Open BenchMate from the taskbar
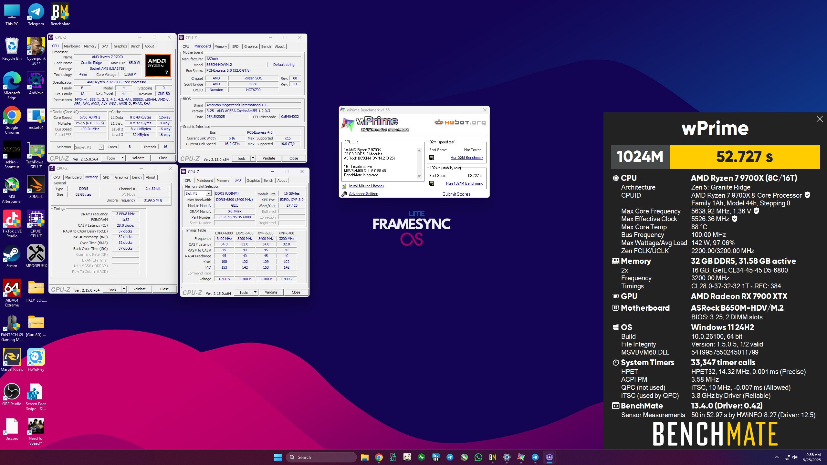 (x=493, y=457)
